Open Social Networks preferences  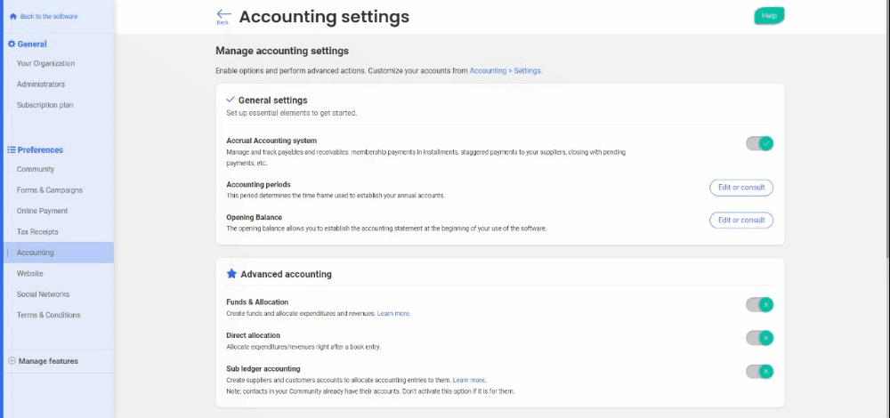[x=43, y=294]
